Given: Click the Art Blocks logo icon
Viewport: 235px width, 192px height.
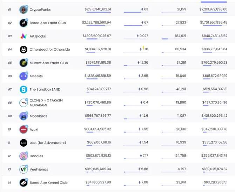Looking at the screenshot, I should point(23,36).
